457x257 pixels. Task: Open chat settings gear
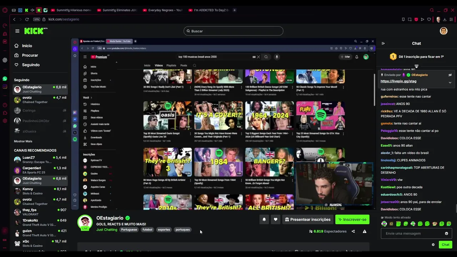click(433, 245)
